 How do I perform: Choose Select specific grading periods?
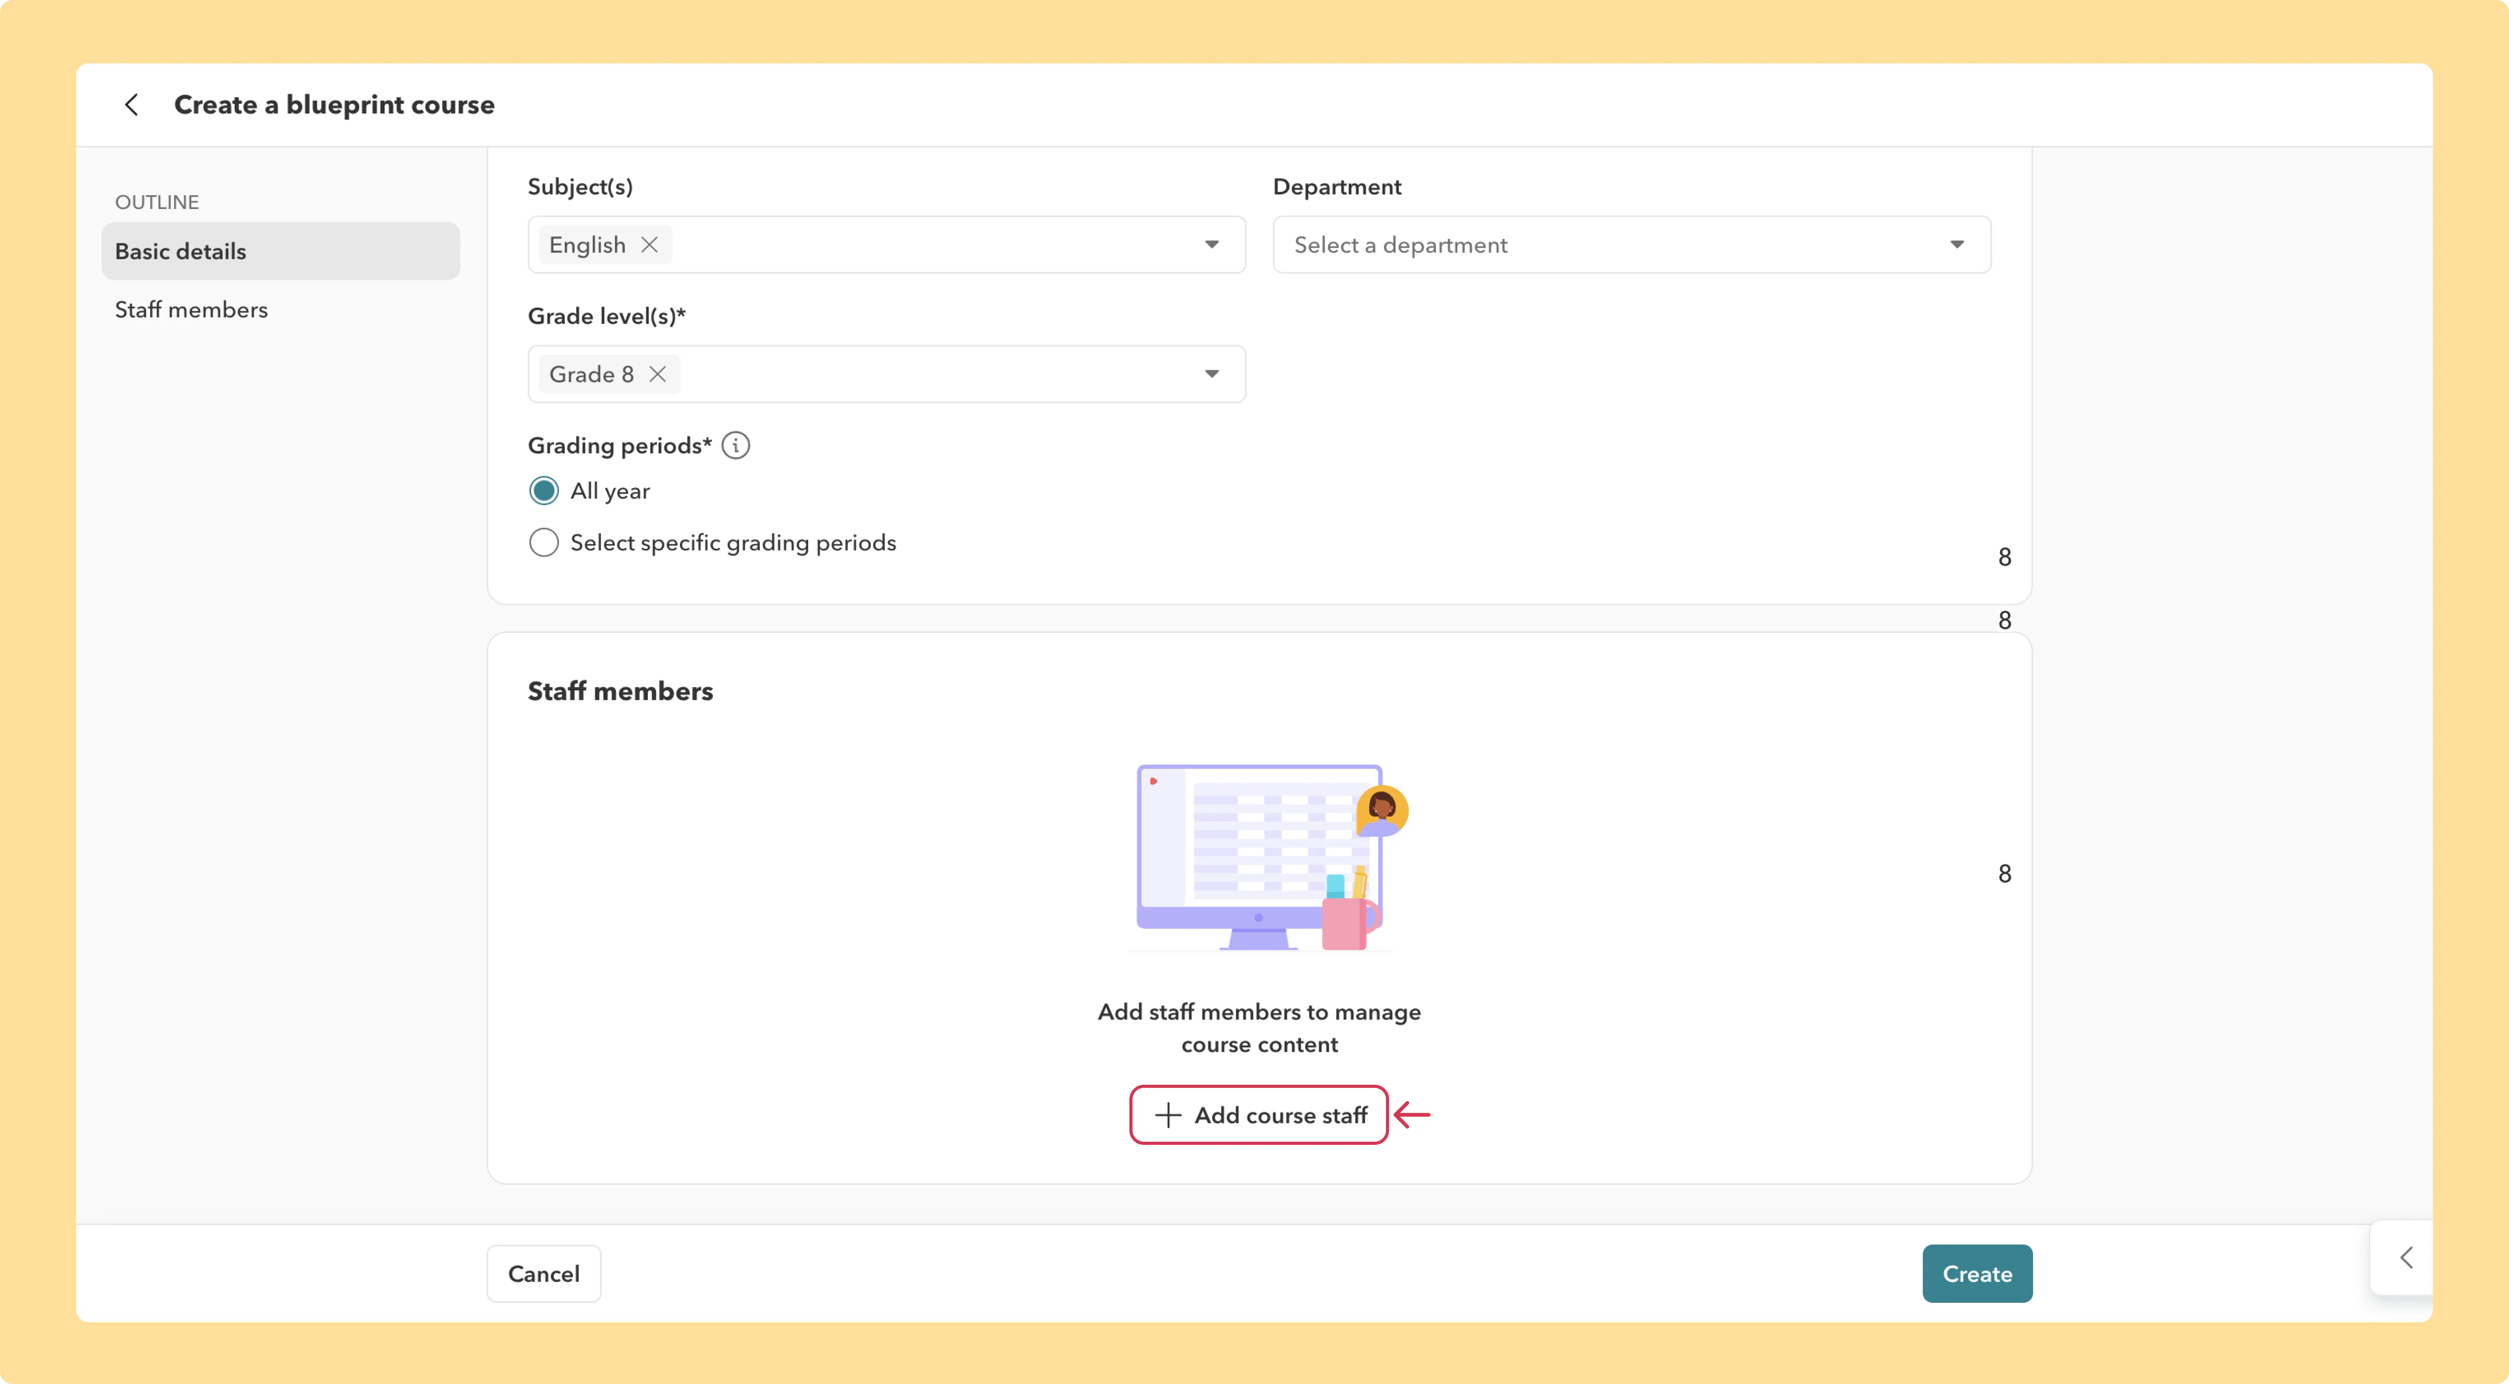click(544, 542)
